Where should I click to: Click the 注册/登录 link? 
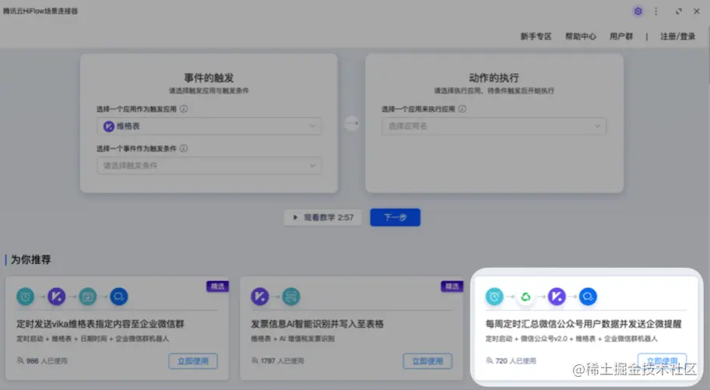[677, 37]
